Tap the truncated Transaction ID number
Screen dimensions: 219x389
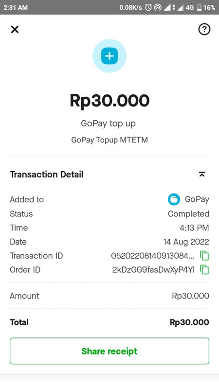[x=153, y=256]
